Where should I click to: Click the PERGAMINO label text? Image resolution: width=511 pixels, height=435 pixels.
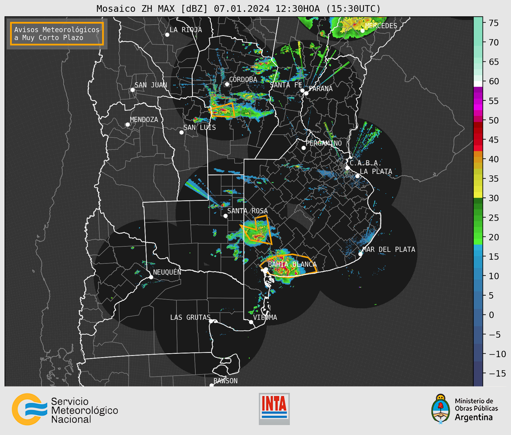(324, 143)
